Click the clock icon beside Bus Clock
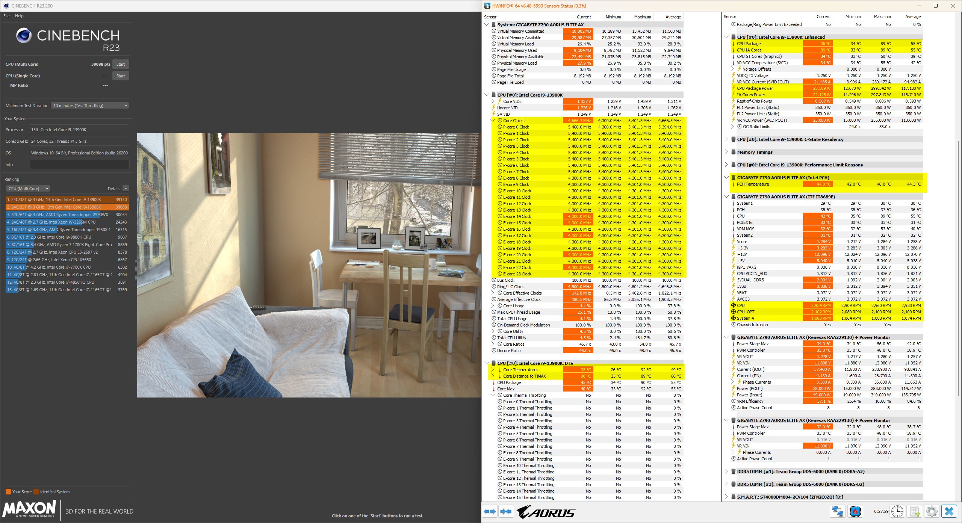962x523 pixels. click(494, 280)
